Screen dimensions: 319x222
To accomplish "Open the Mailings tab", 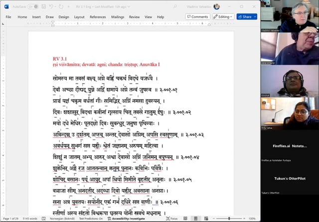I will (118, 17).
